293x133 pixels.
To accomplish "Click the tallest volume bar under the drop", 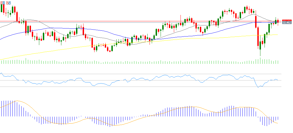I will click(x=260, y=61).
